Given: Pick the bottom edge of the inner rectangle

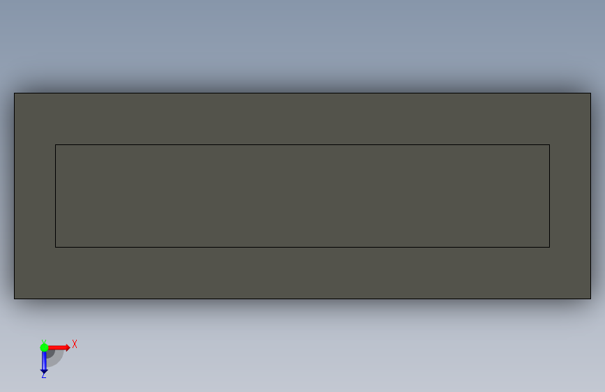Looking at the screenshot, I should [302, 248].
